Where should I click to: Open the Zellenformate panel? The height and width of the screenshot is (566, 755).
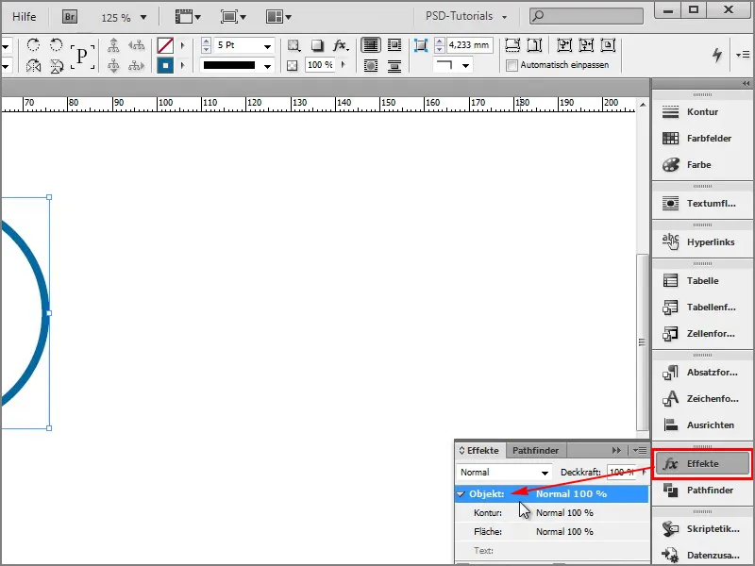point(702,334)
